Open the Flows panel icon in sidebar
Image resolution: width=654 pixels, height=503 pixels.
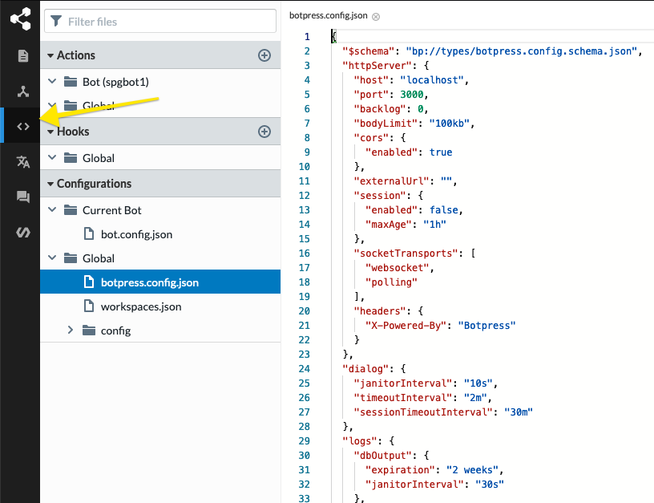pos(19,18)
